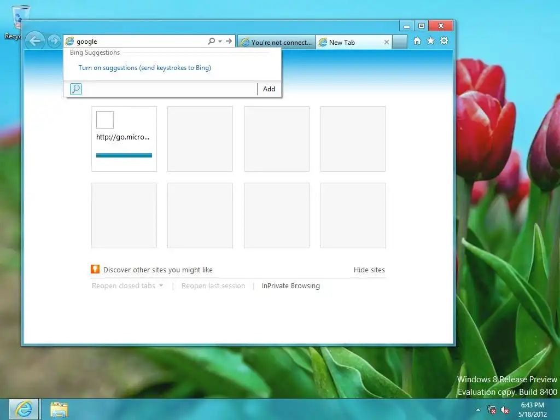The width and height of the screenshot is (560, 420).
Task: Click the IE page icon beside google
Action: click(70, 42)
